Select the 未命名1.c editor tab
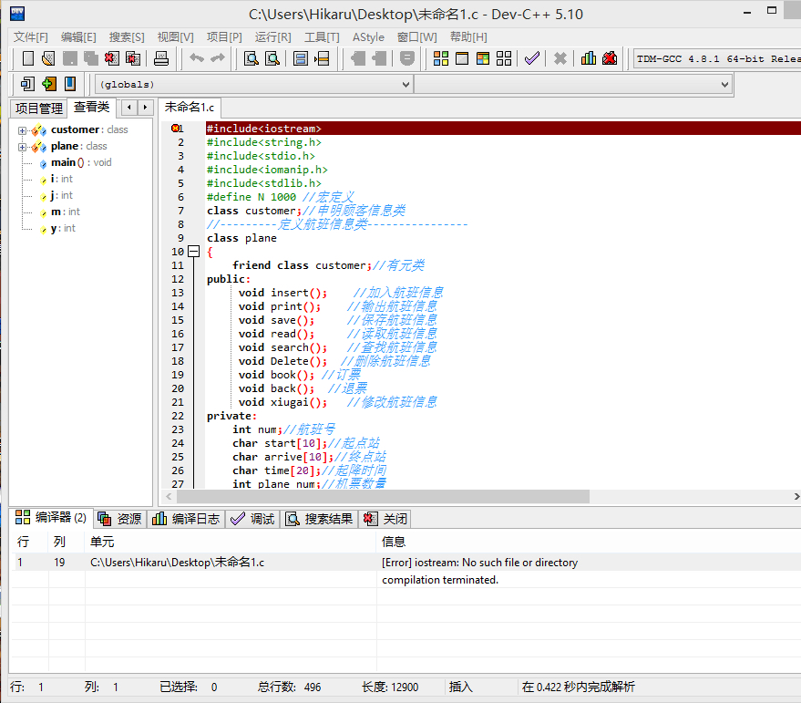This screenshot has height=703, width=801. click(189, 107)
